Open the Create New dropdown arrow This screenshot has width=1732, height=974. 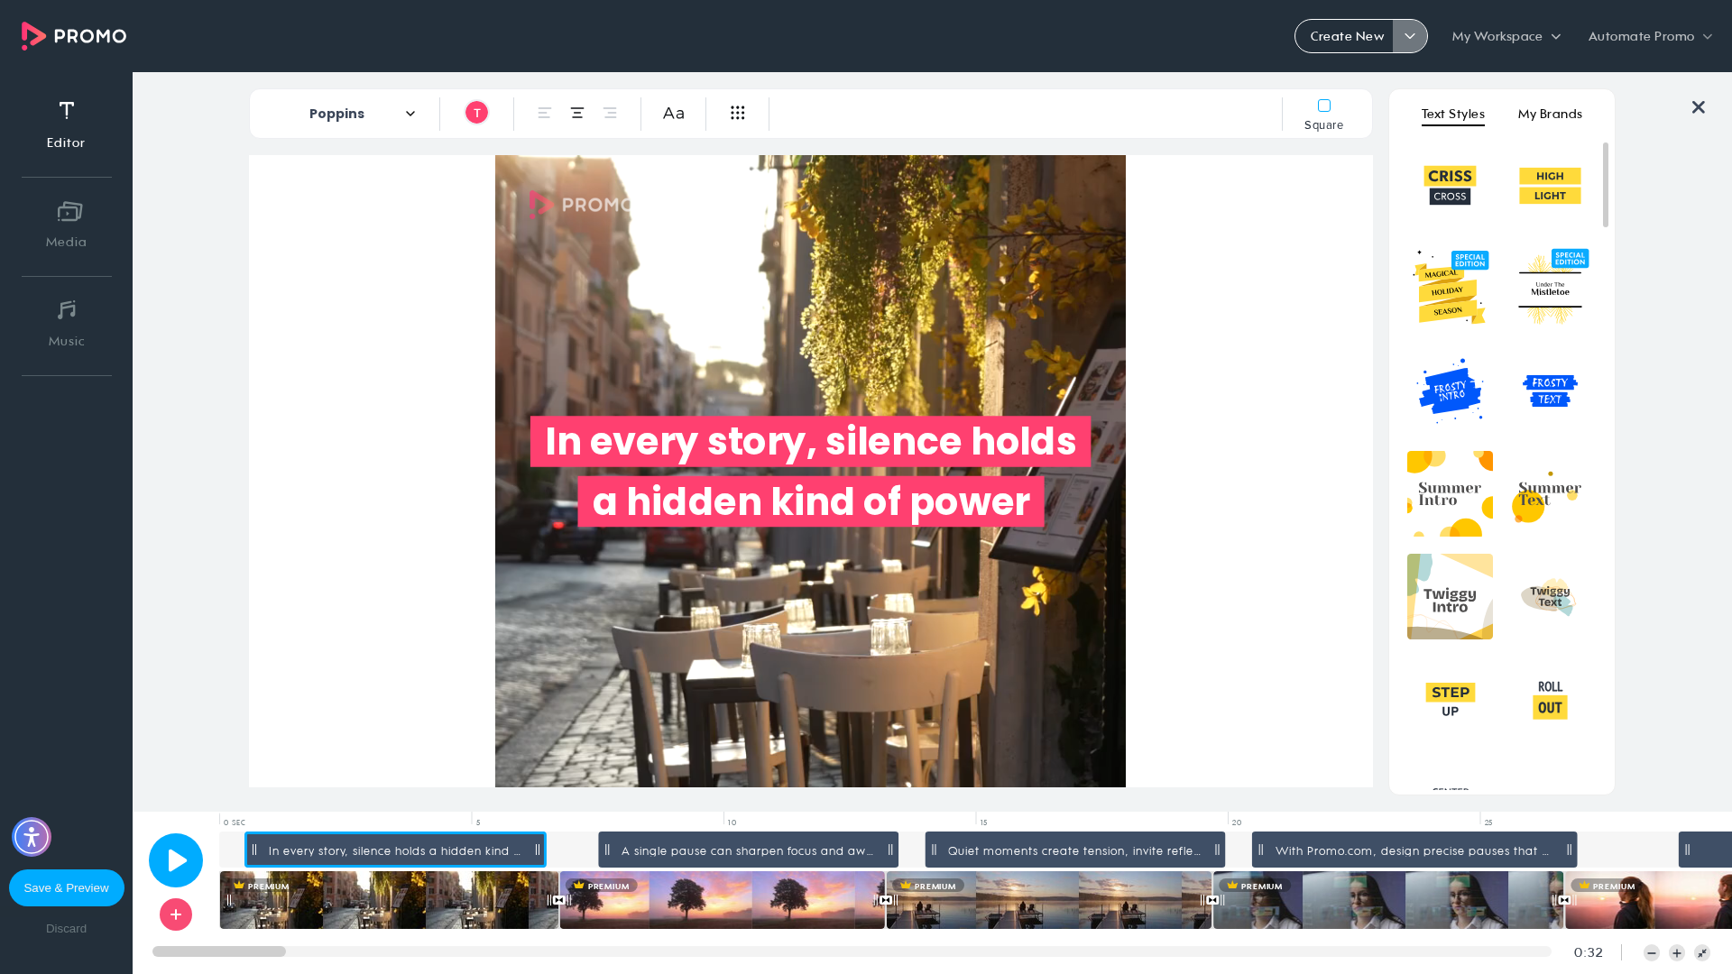click(x=1410, y=36)
